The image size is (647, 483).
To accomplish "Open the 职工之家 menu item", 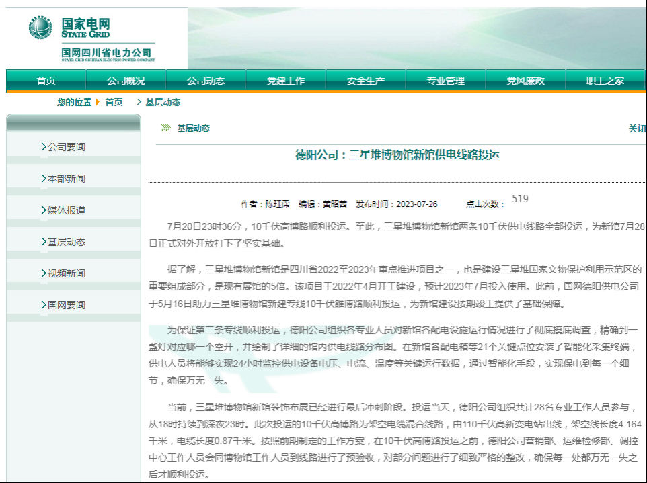I will pos(605,81).
